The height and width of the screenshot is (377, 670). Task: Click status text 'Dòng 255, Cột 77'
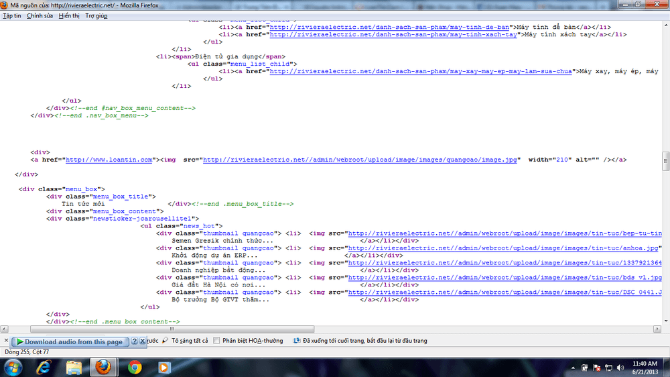[x=27, y=352]
